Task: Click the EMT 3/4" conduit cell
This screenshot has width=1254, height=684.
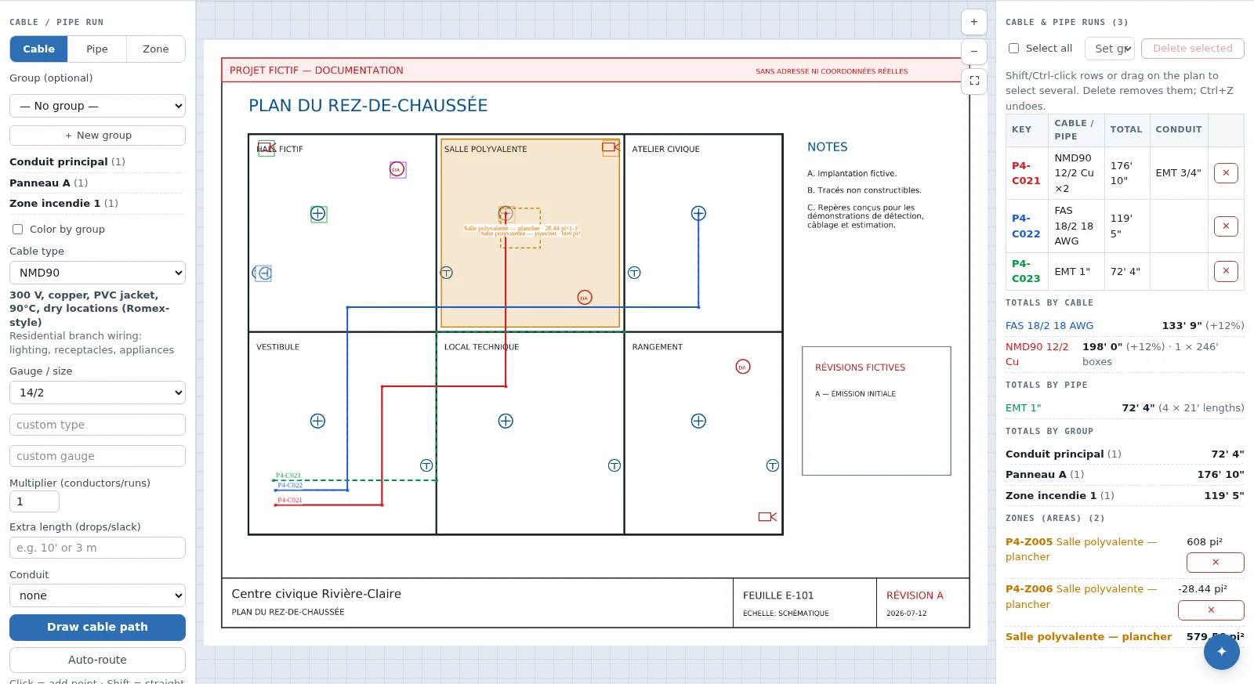Action: (1178, 173)
